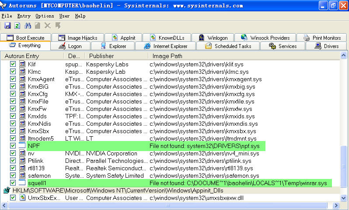The width and height of the screenshot is (349, 210).
Task: Switch to the Services tab
Action: pyautogui.click(x=283, y=46)
